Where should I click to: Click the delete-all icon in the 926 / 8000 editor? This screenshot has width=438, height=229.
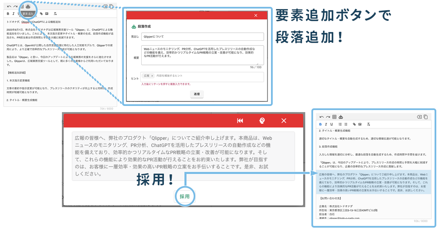[419, 117]
